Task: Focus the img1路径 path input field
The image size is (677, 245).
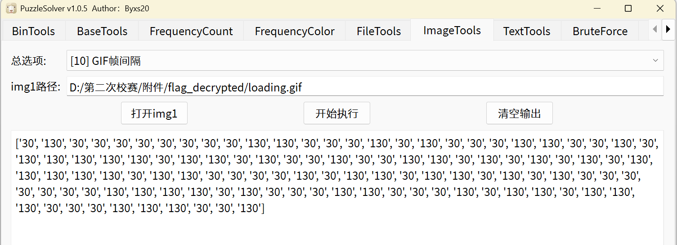Action: tap(365, 87)
